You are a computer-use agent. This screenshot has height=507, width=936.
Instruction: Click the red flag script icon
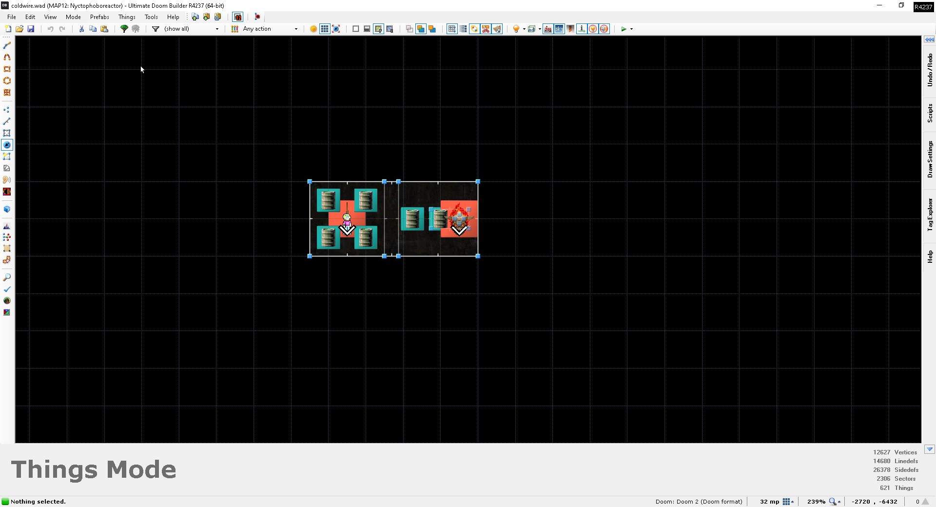pos(257,17)
